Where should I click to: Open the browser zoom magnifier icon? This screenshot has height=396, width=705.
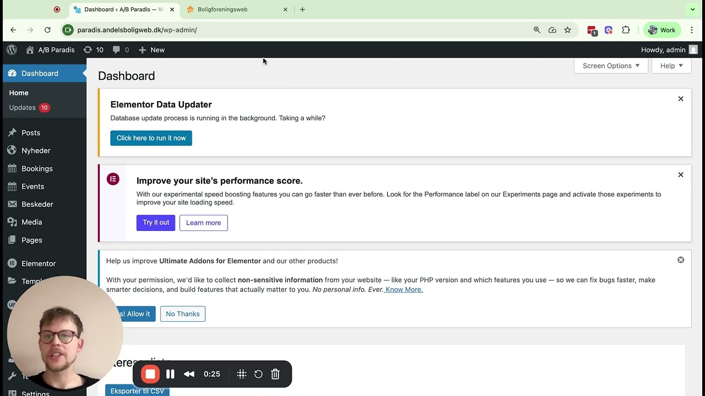click(x=537, y=30)
